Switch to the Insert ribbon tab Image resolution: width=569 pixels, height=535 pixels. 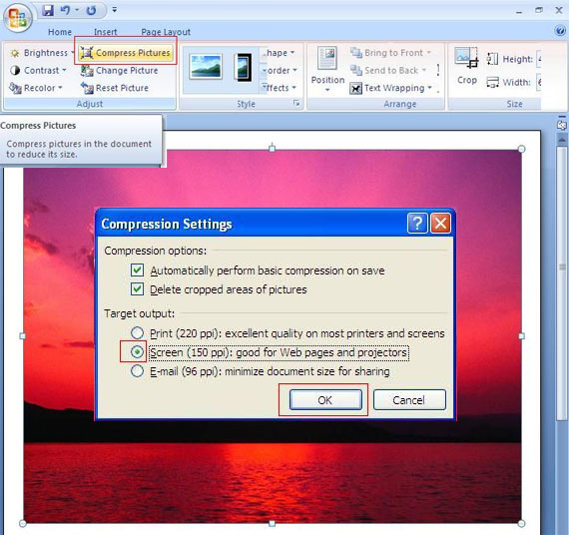coord(105,32)
